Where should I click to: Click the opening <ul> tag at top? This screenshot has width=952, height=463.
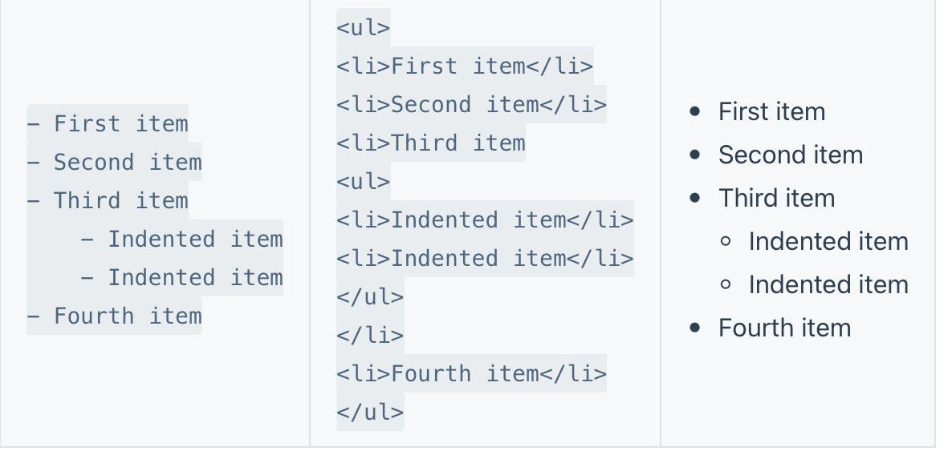[363, 28]
